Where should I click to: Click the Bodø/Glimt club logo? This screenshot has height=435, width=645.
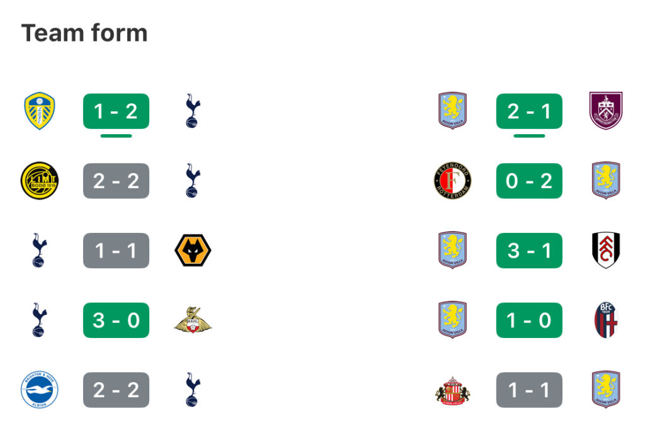39,181
